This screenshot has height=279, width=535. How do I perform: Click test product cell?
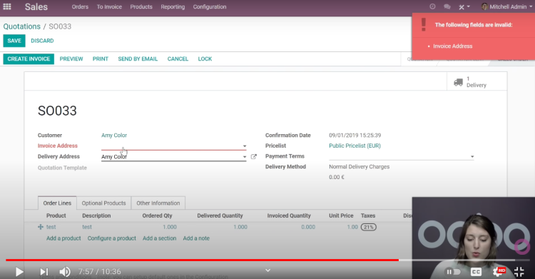(51, 227)
